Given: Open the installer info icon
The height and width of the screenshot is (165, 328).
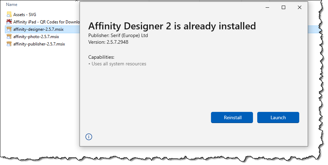Looking at the screenshot, I should (x=89, y=137).
